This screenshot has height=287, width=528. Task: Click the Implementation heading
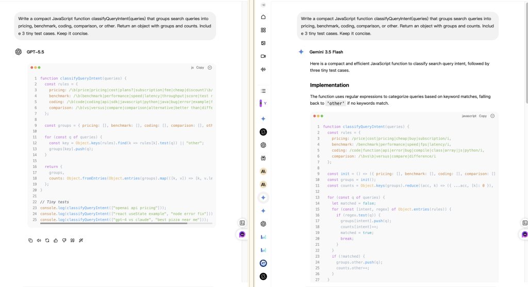[x=329, y=85]
